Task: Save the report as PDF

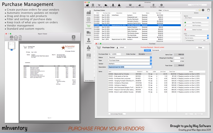Action: (20, 38)
